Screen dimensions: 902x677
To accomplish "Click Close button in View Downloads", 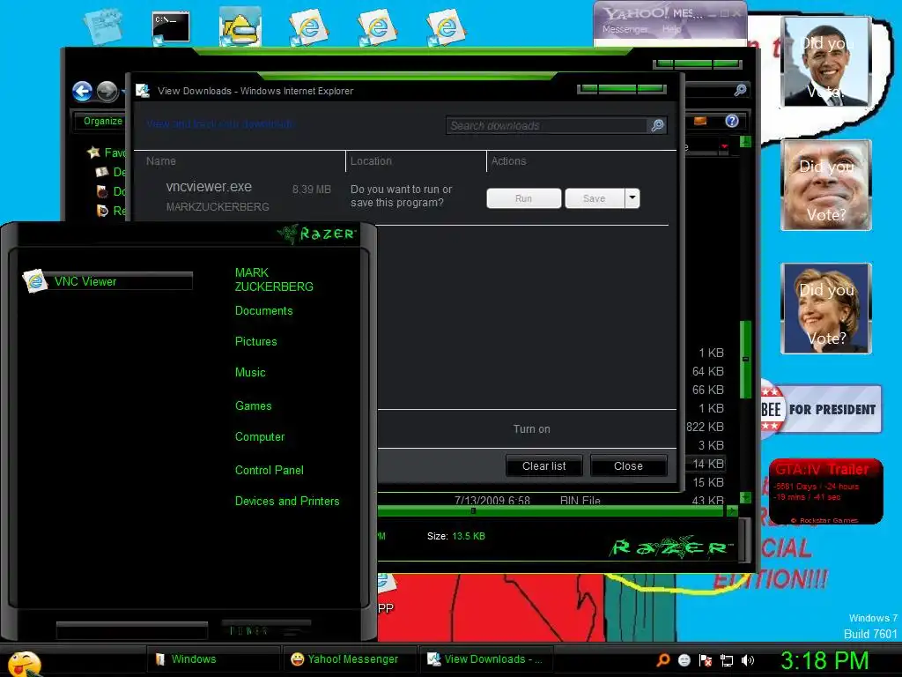I will coord(628,465).
